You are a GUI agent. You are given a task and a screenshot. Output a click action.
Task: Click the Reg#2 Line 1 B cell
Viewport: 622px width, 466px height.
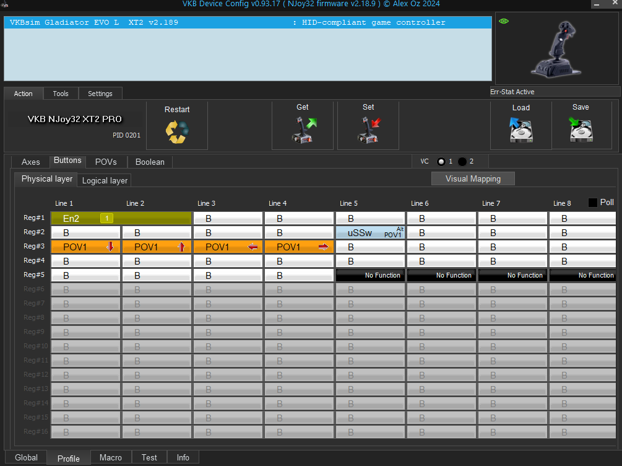[85, 232]
